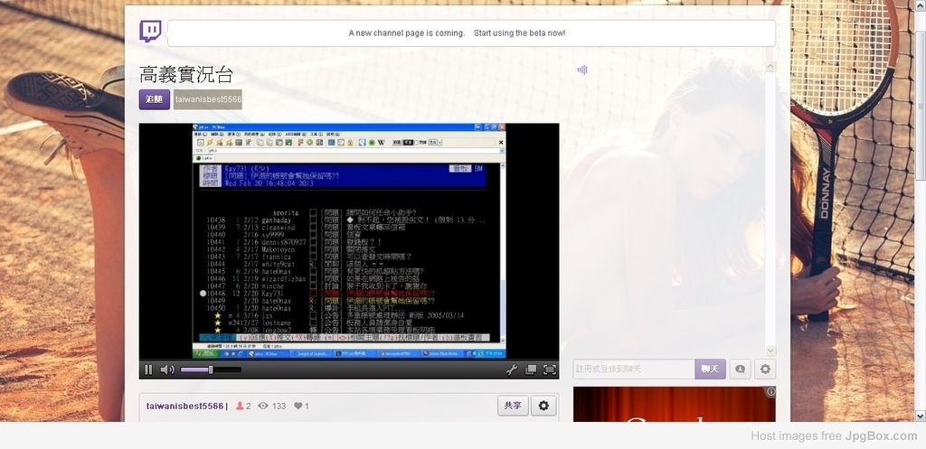Click the purple 追隨 follow button

[154, 99]
